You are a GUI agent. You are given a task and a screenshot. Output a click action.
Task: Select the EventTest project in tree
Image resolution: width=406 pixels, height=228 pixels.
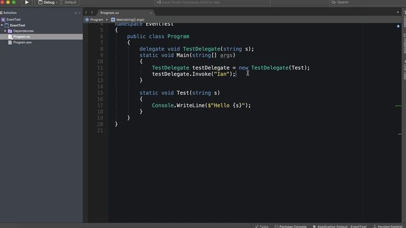[x=15, y=25]
